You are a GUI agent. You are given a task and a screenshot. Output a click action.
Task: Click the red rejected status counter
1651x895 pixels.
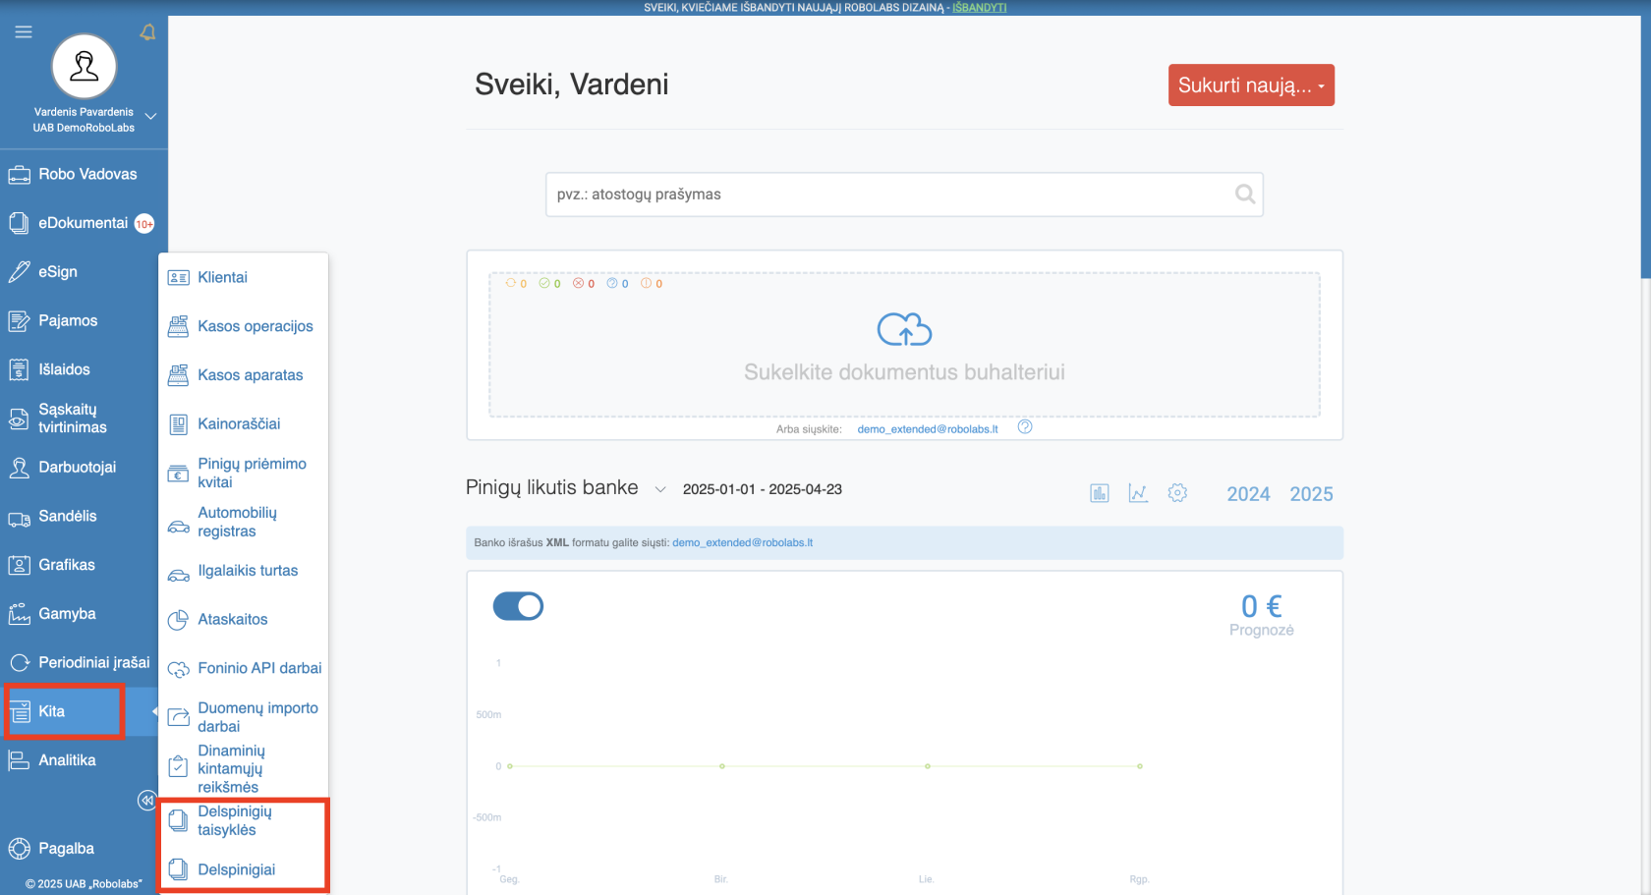click(584, 284)
